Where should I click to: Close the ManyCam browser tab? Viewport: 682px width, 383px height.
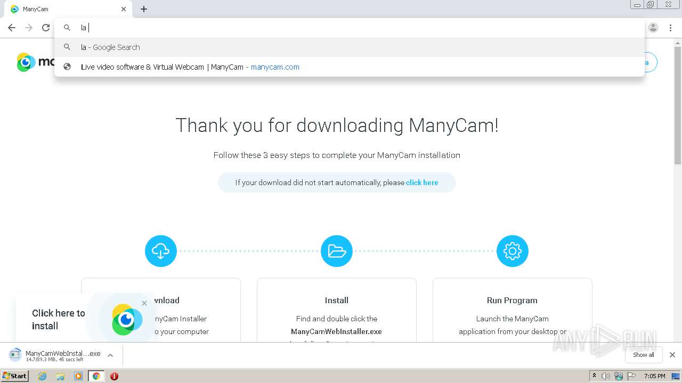pos(124,9)
